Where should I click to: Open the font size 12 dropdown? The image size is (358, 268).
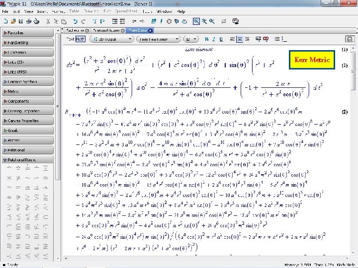190,39
